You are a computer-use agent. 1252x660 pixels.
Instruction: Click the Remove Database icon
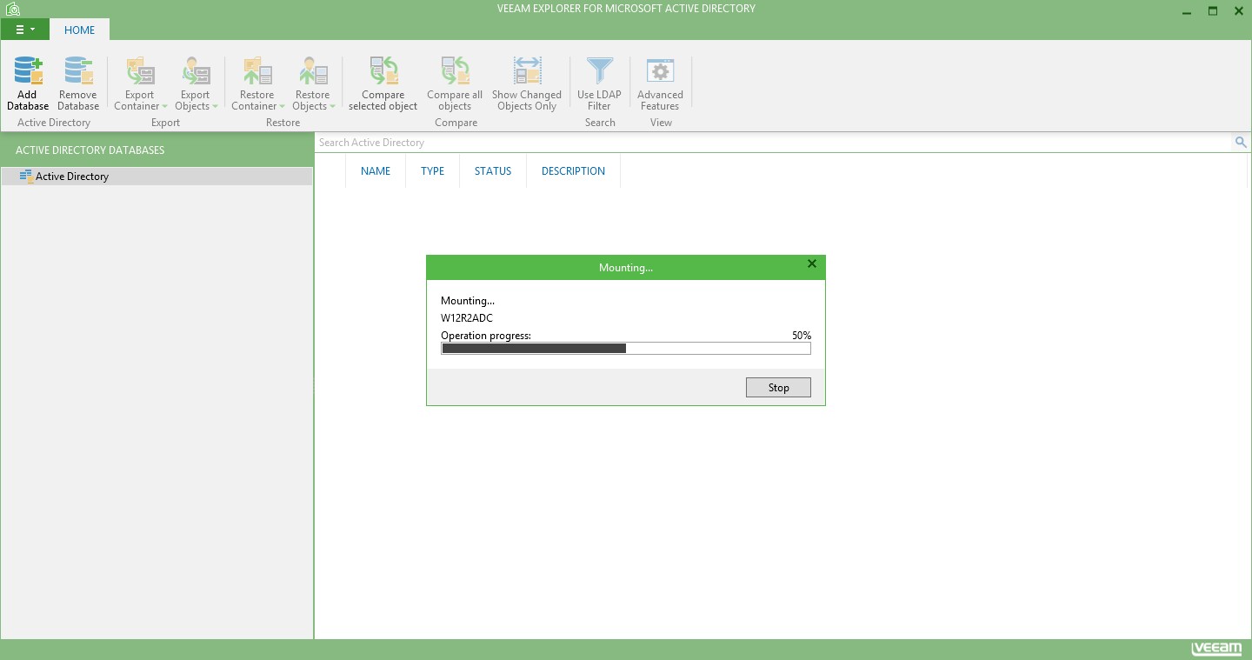[78, 71]
